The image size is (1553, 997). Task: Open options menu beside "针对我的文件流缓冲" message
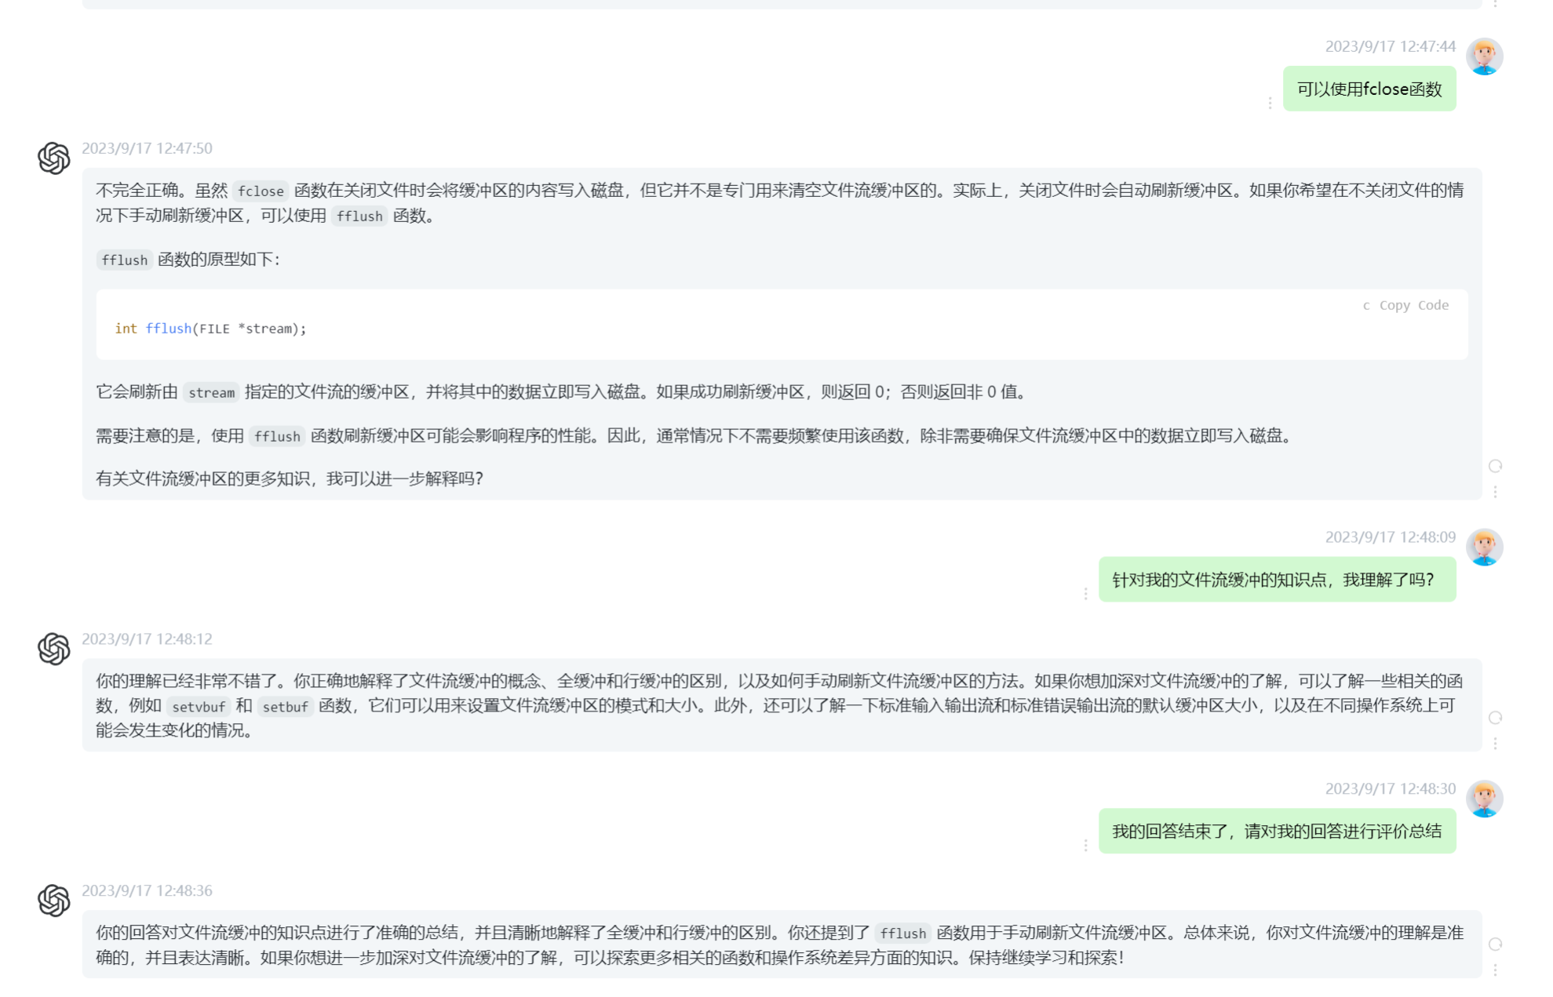pyautogui.click(x=1085, y=594)
